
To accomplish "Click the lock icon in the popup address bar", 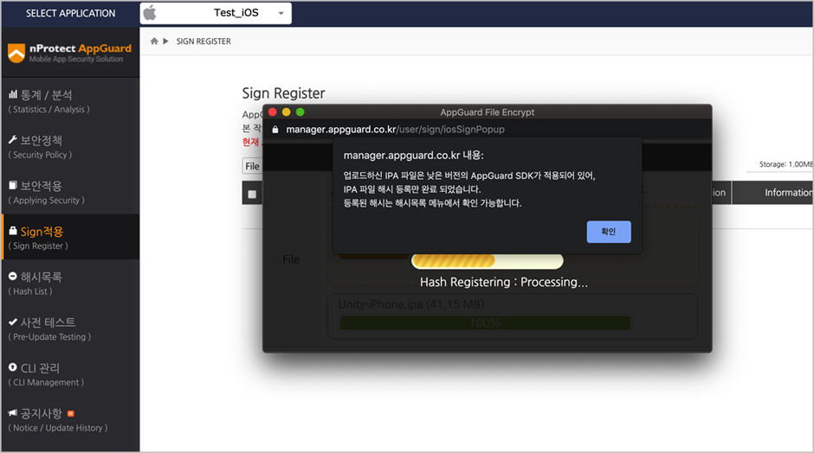I will [275, 130].
